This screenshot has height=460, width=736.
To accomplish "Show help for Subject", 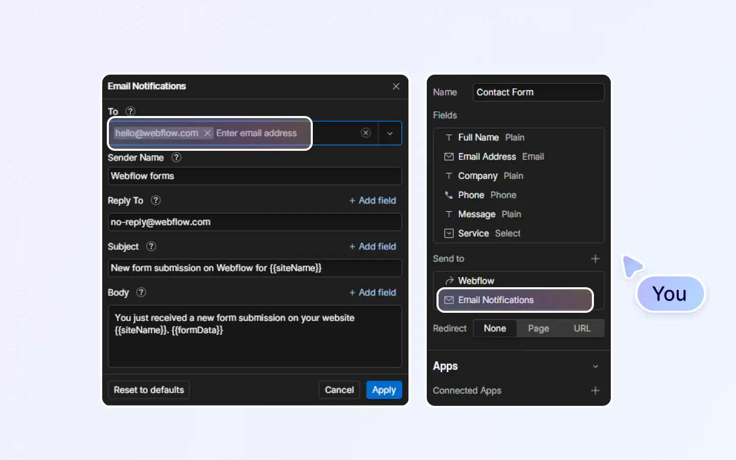I will [x=151, y=246].
